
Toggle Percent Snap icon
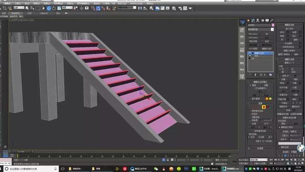(103, 8)
